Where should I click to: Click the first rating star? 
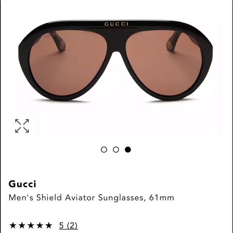(13, 225)
